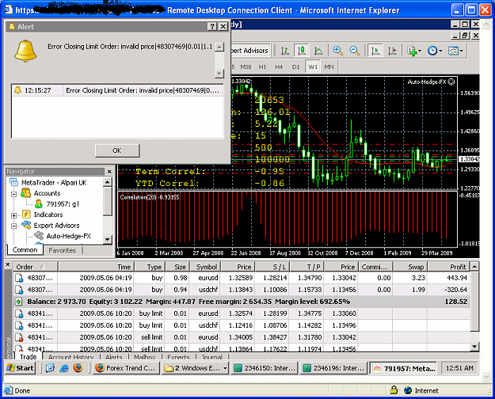Click the Accounts group icon
This screenshot has height=399, width=495.
pos(25,193)
